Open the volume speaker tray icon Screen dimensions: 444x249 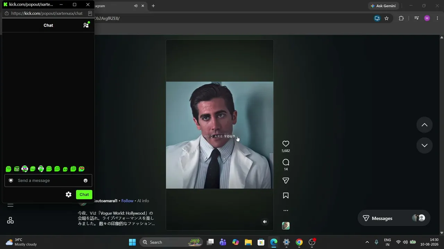pyautogui.click(x=405, y=242)
